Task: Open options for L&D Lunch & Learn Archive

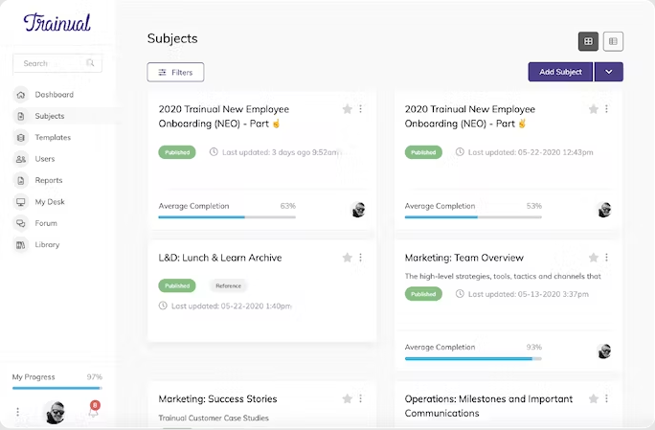Action: pos(360,258)
